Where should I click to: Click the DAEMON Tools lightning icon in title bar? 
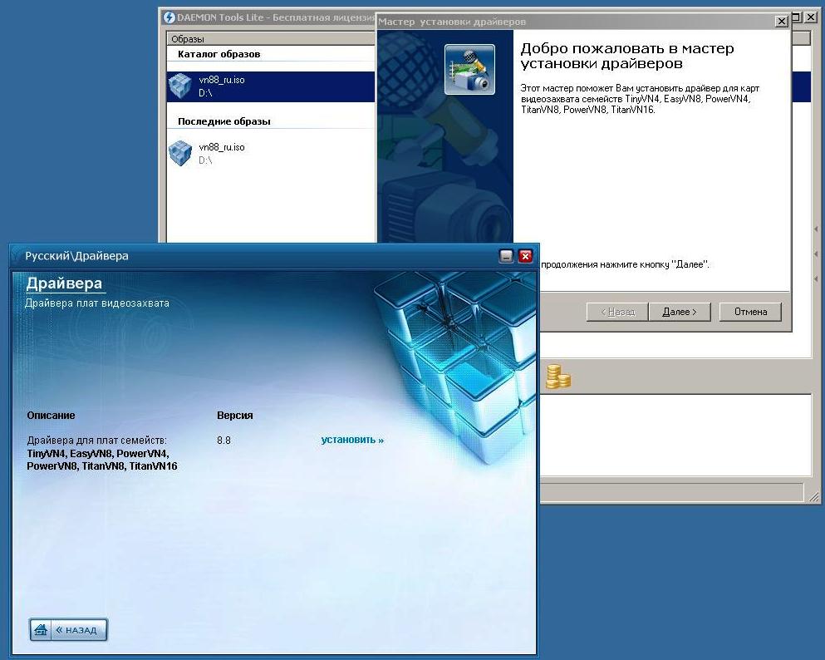point(169,17)
